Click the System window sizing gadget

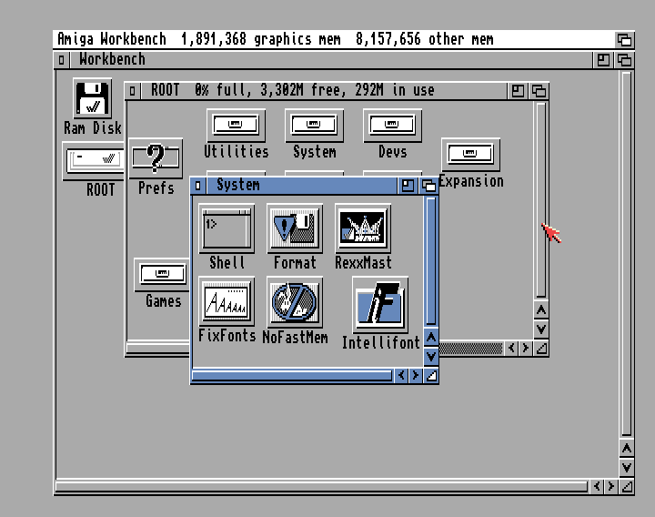(x=431, y=375)
